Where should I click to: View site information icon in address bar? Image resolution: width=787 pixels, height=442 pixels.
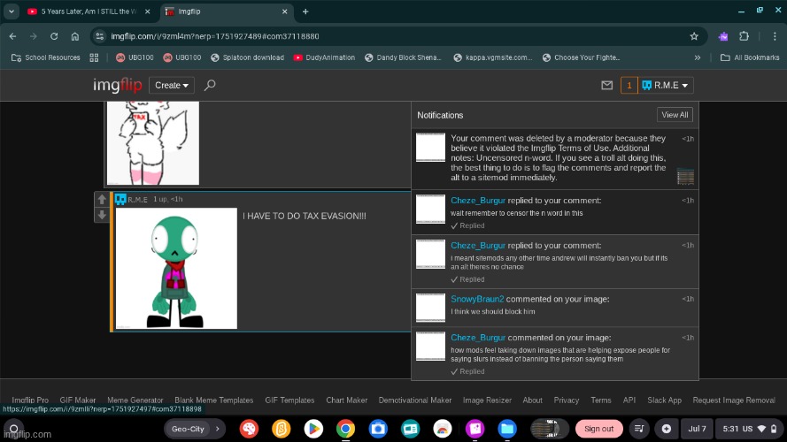coord(100,36)
